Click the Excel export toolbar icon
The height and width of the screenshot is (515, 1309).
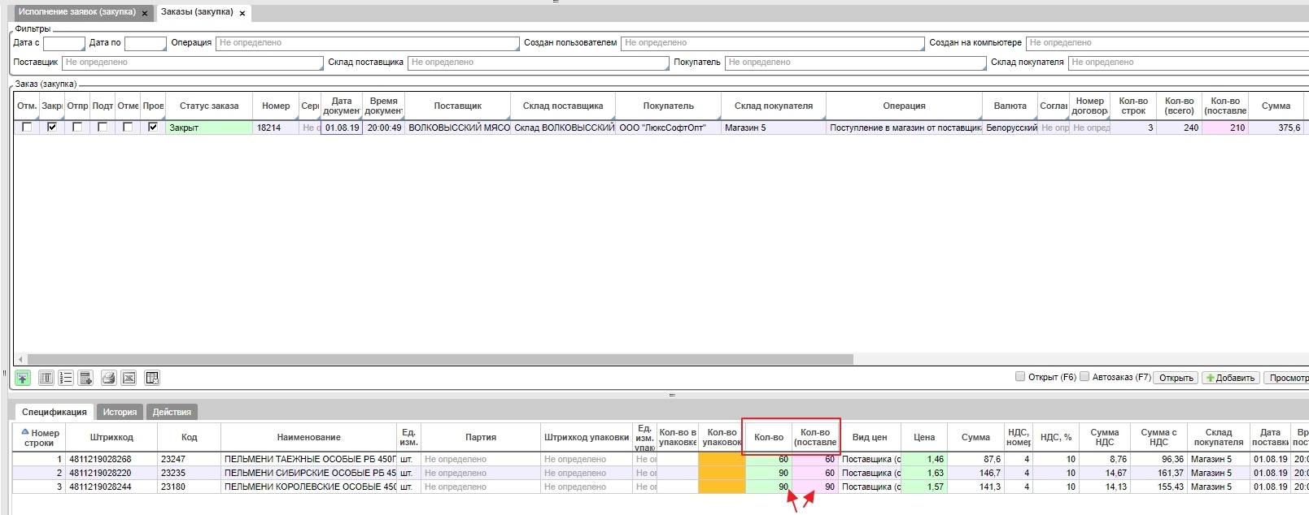[x=129, y=378]
